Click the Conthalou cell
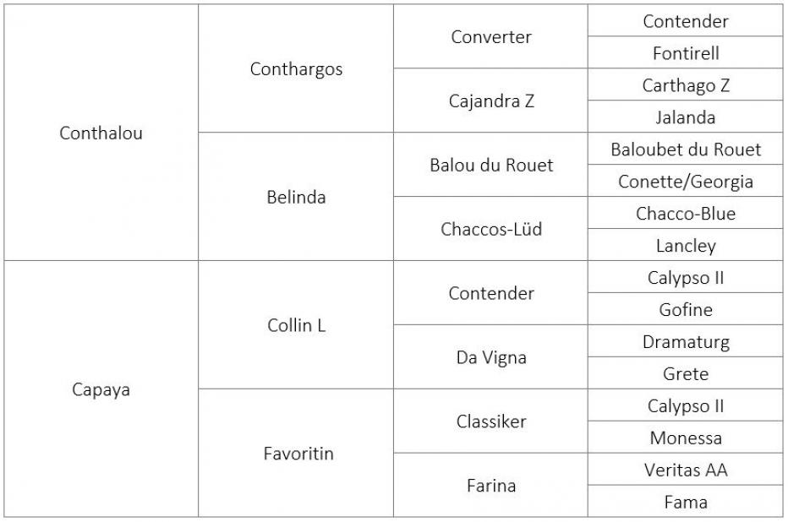The height and width of the screenshot is (522, 788). tap(101, 133)
